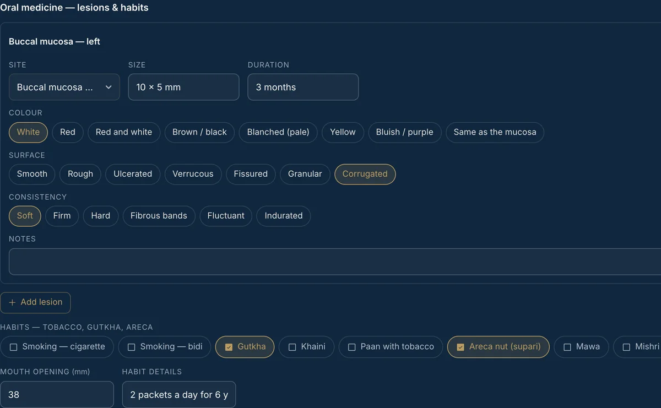Select the Smooth surface chip
Image resolution: width=661 pixels, height=408 pixels.
[32, 174]
